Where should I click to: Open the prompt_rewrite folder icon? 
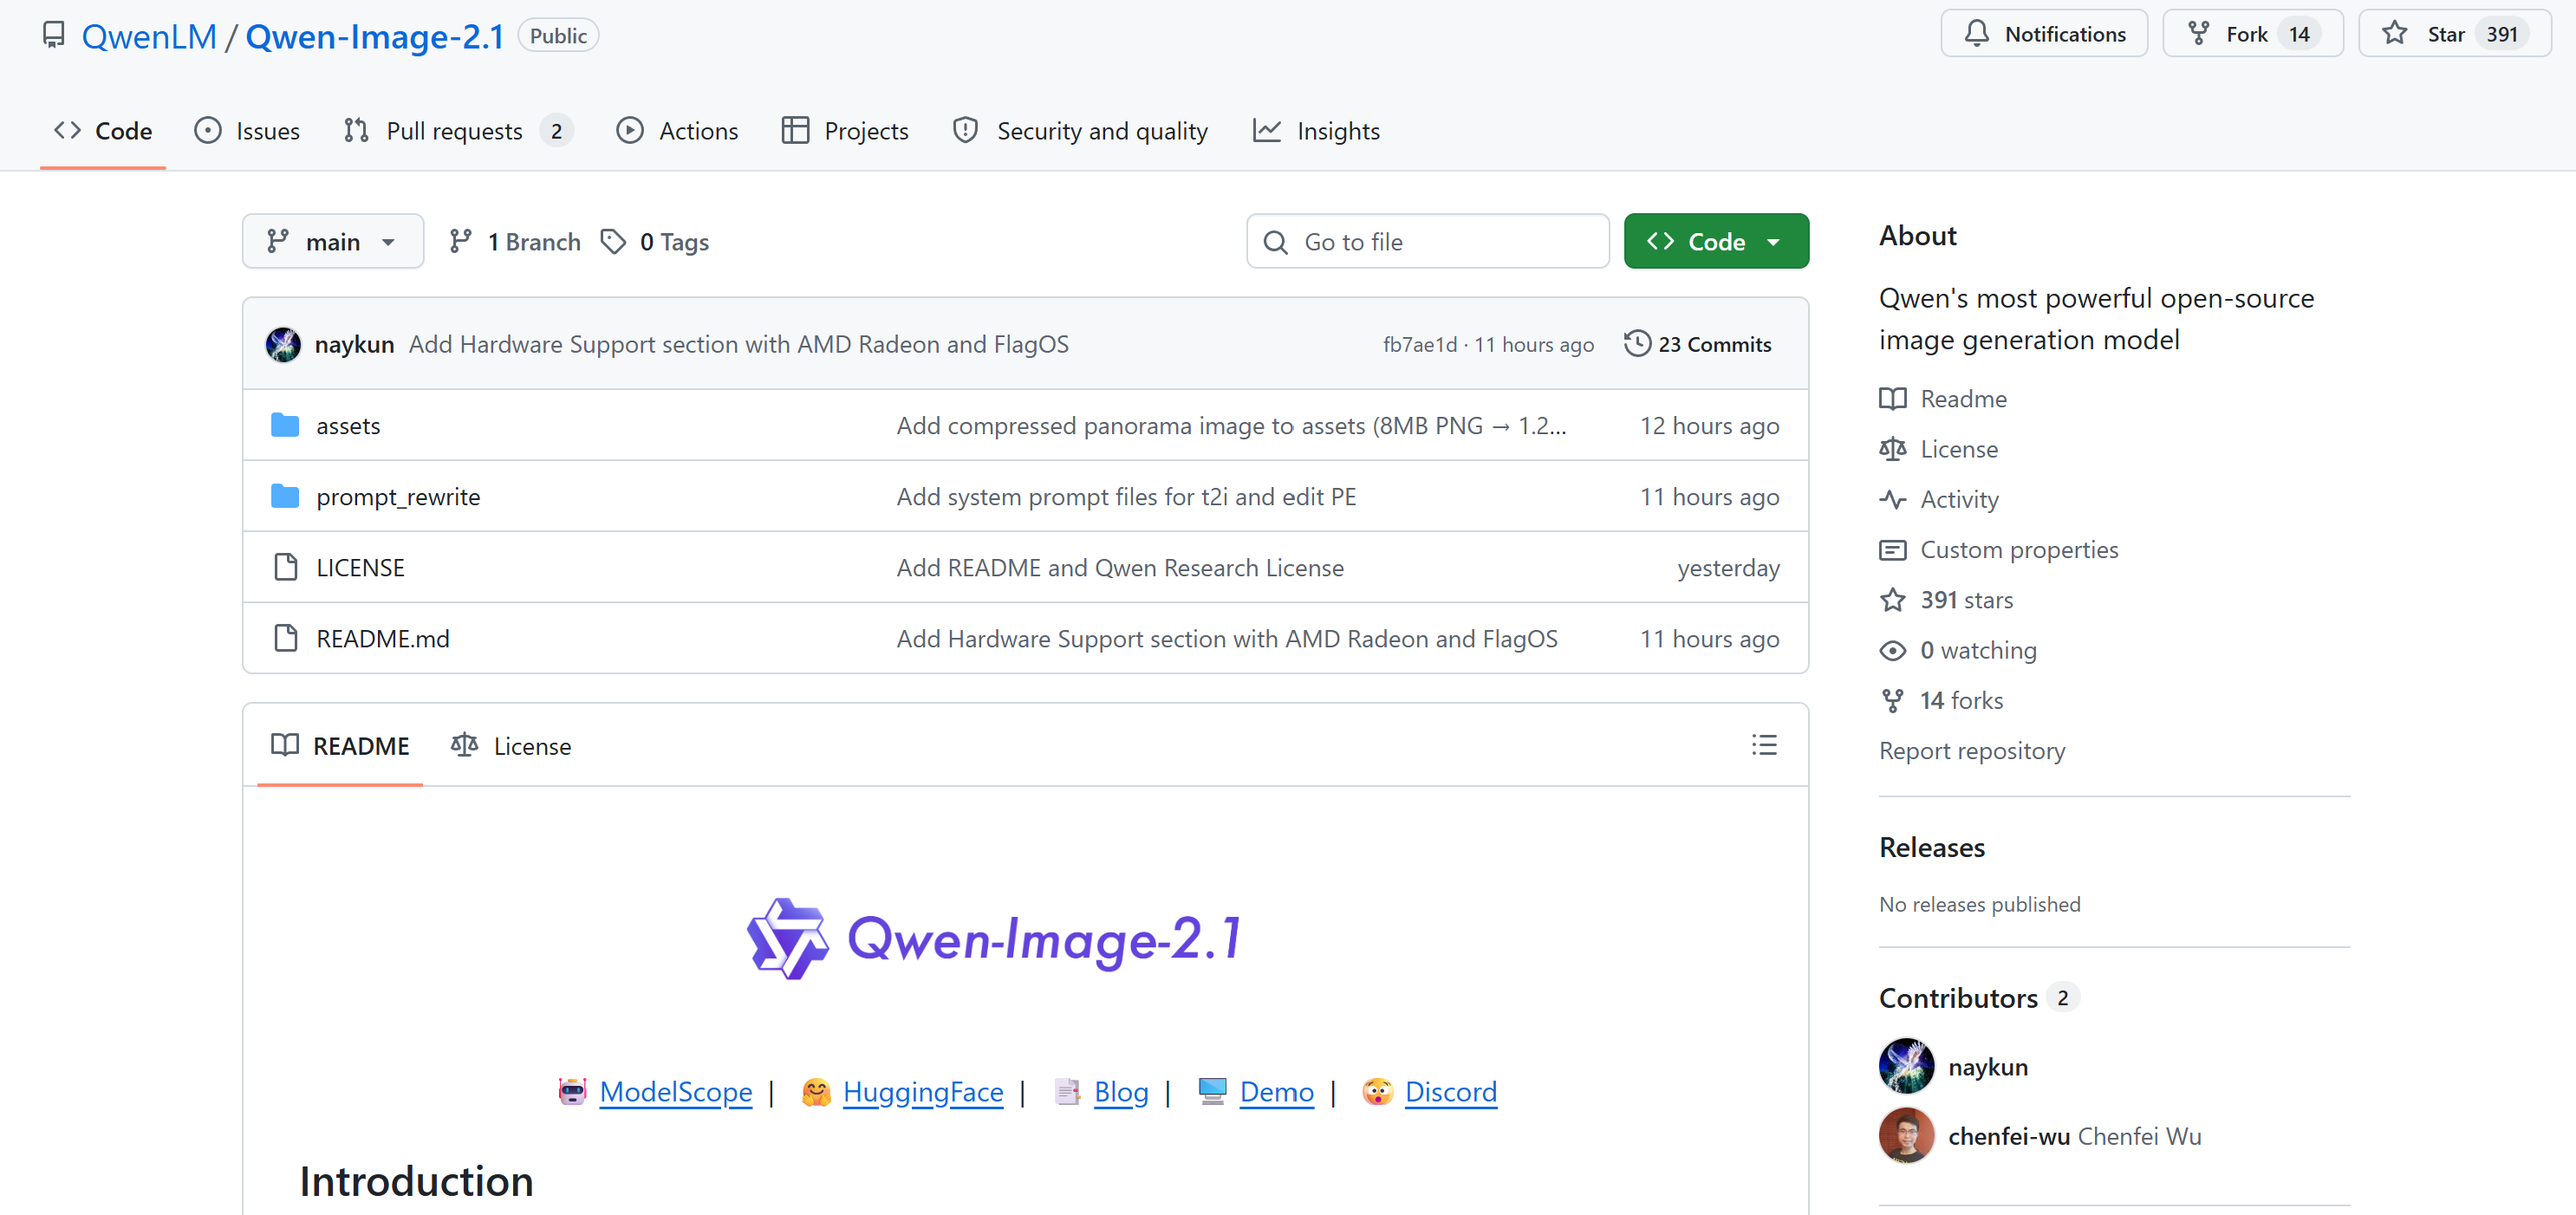[285, 497]
